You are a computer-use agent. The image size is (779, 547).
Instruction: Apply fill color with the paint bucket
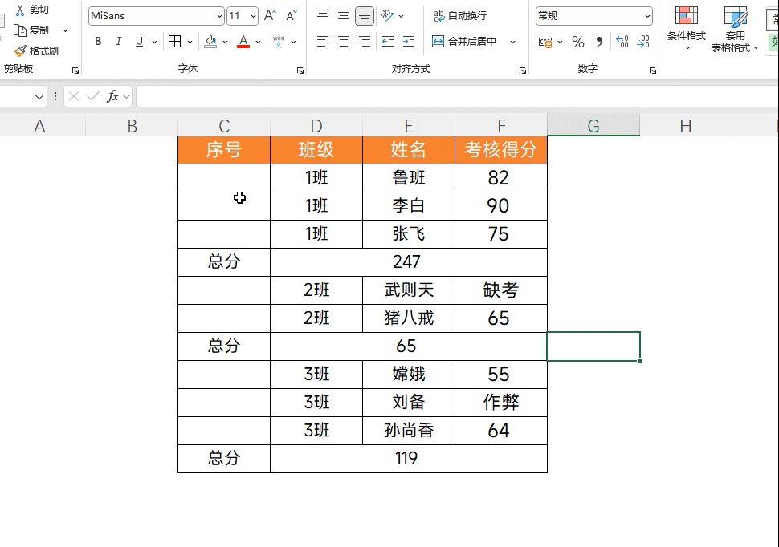(210, 42)
